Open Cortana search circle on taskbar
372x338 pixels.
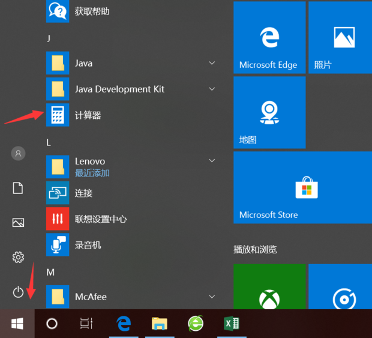[x=52, y=324]
